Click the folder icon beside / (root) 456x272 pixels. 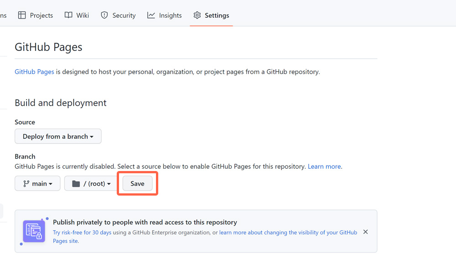[x=76, y=184]
